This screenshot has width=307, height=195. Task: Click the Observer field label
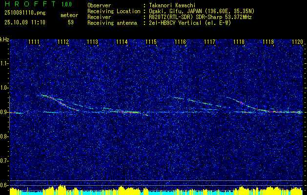[x=99, y=5]
